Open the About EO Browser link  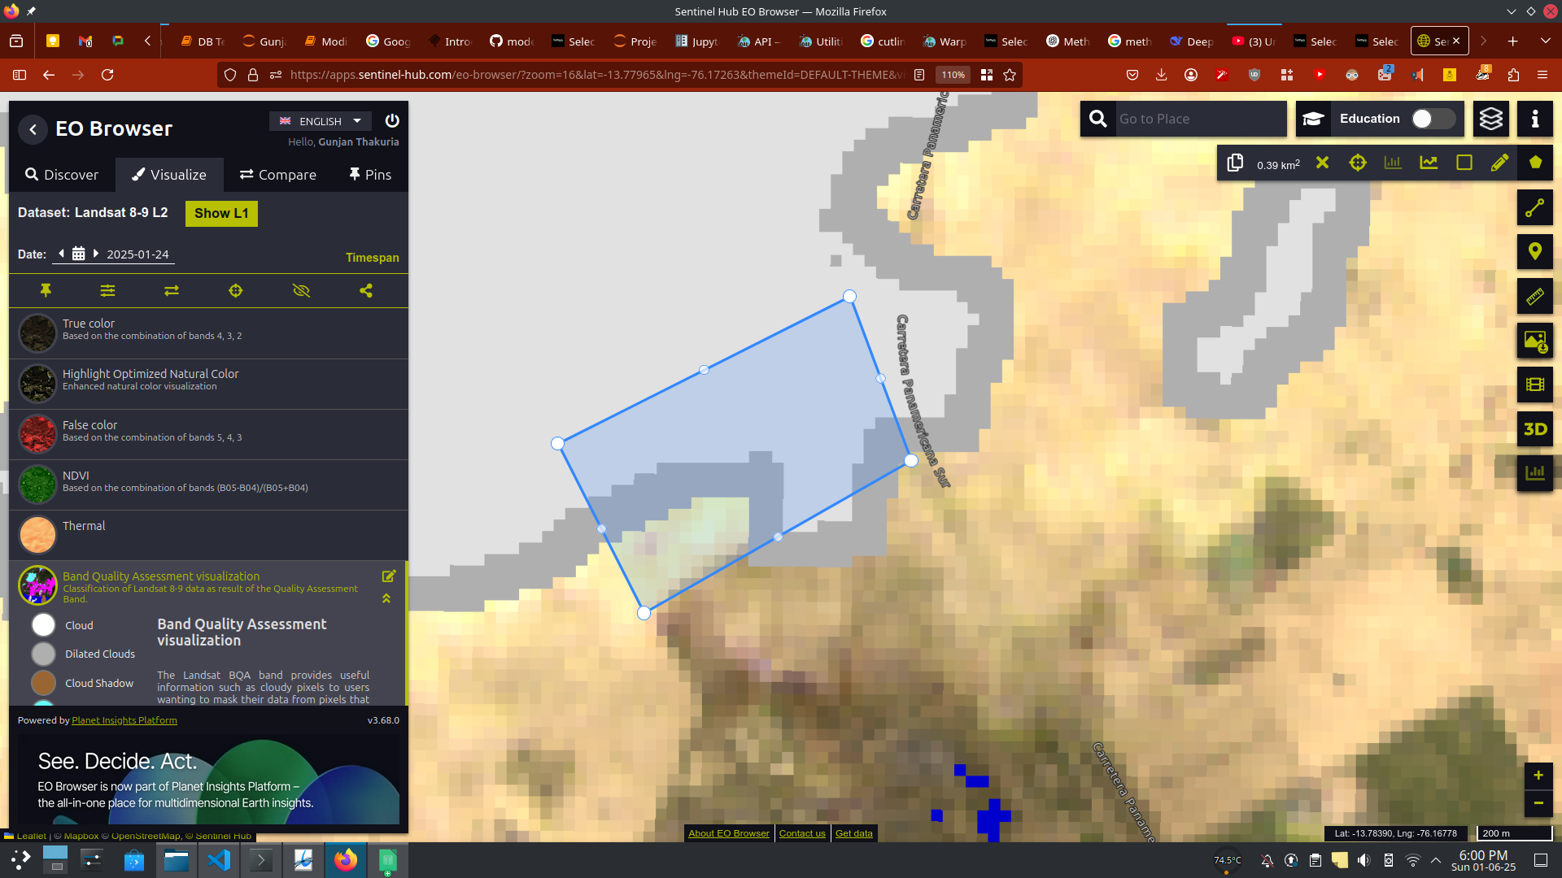point(729,833)
